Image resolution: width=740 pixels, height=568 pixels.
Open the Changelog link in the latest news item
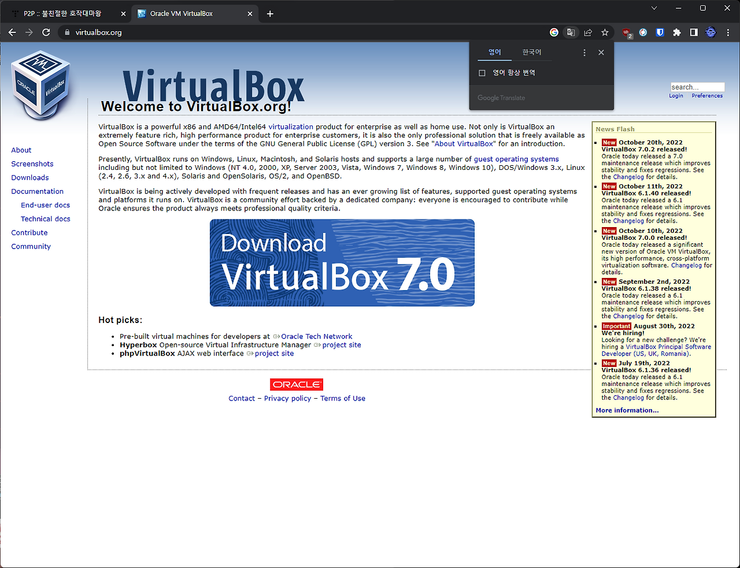click(628, 177)
